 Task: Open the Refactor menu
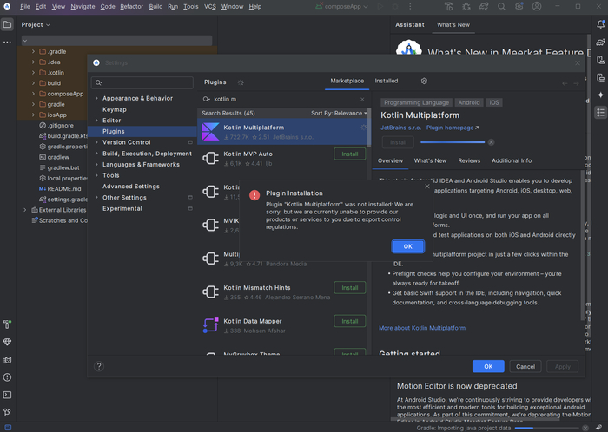(132, 6)
